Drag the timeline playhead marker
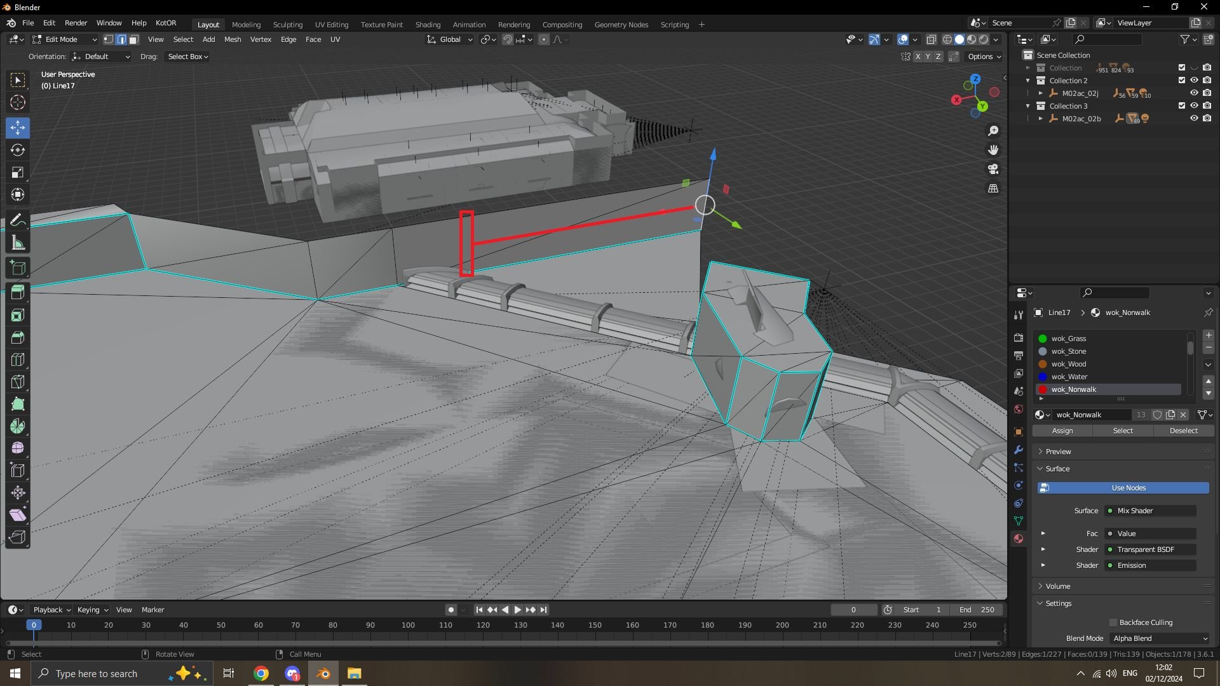Screen dimensions: 1220x686 click(34, 625)
